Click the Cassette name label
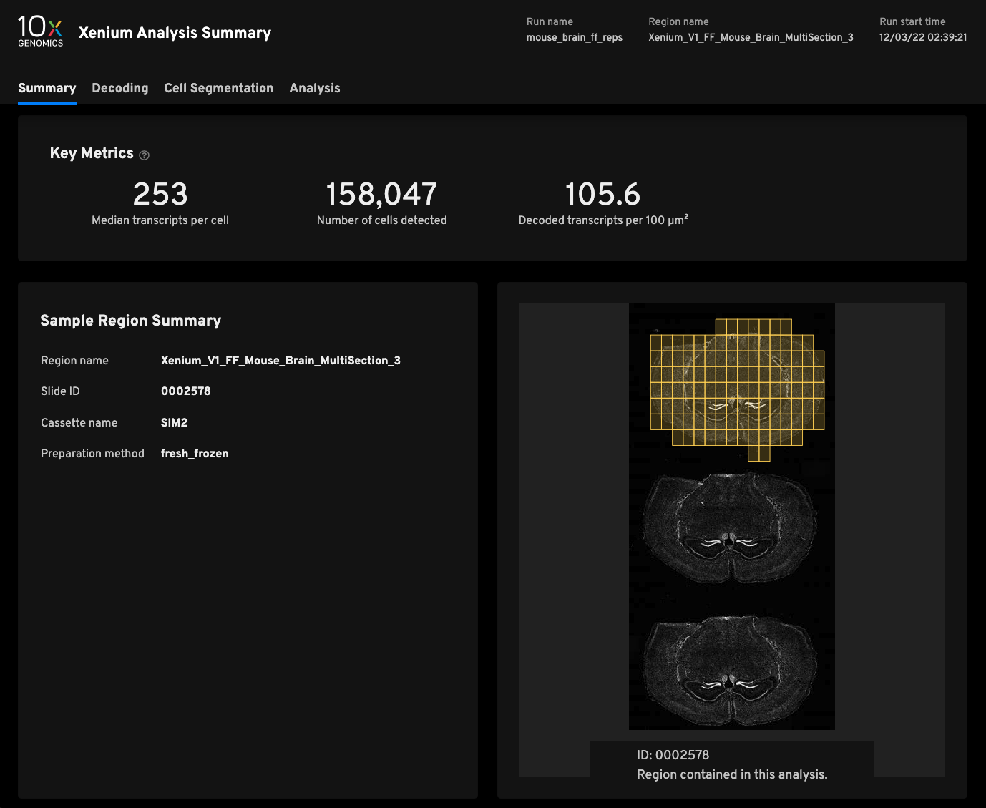Viewport: 986px width, 808px height. (x=79, y=423)
